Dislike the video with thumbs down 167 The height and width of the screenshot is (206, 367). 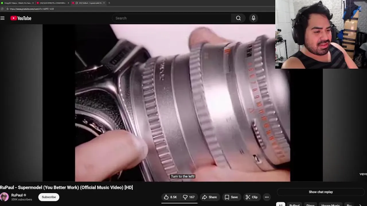pyautogui.click(x=189, y=197)
